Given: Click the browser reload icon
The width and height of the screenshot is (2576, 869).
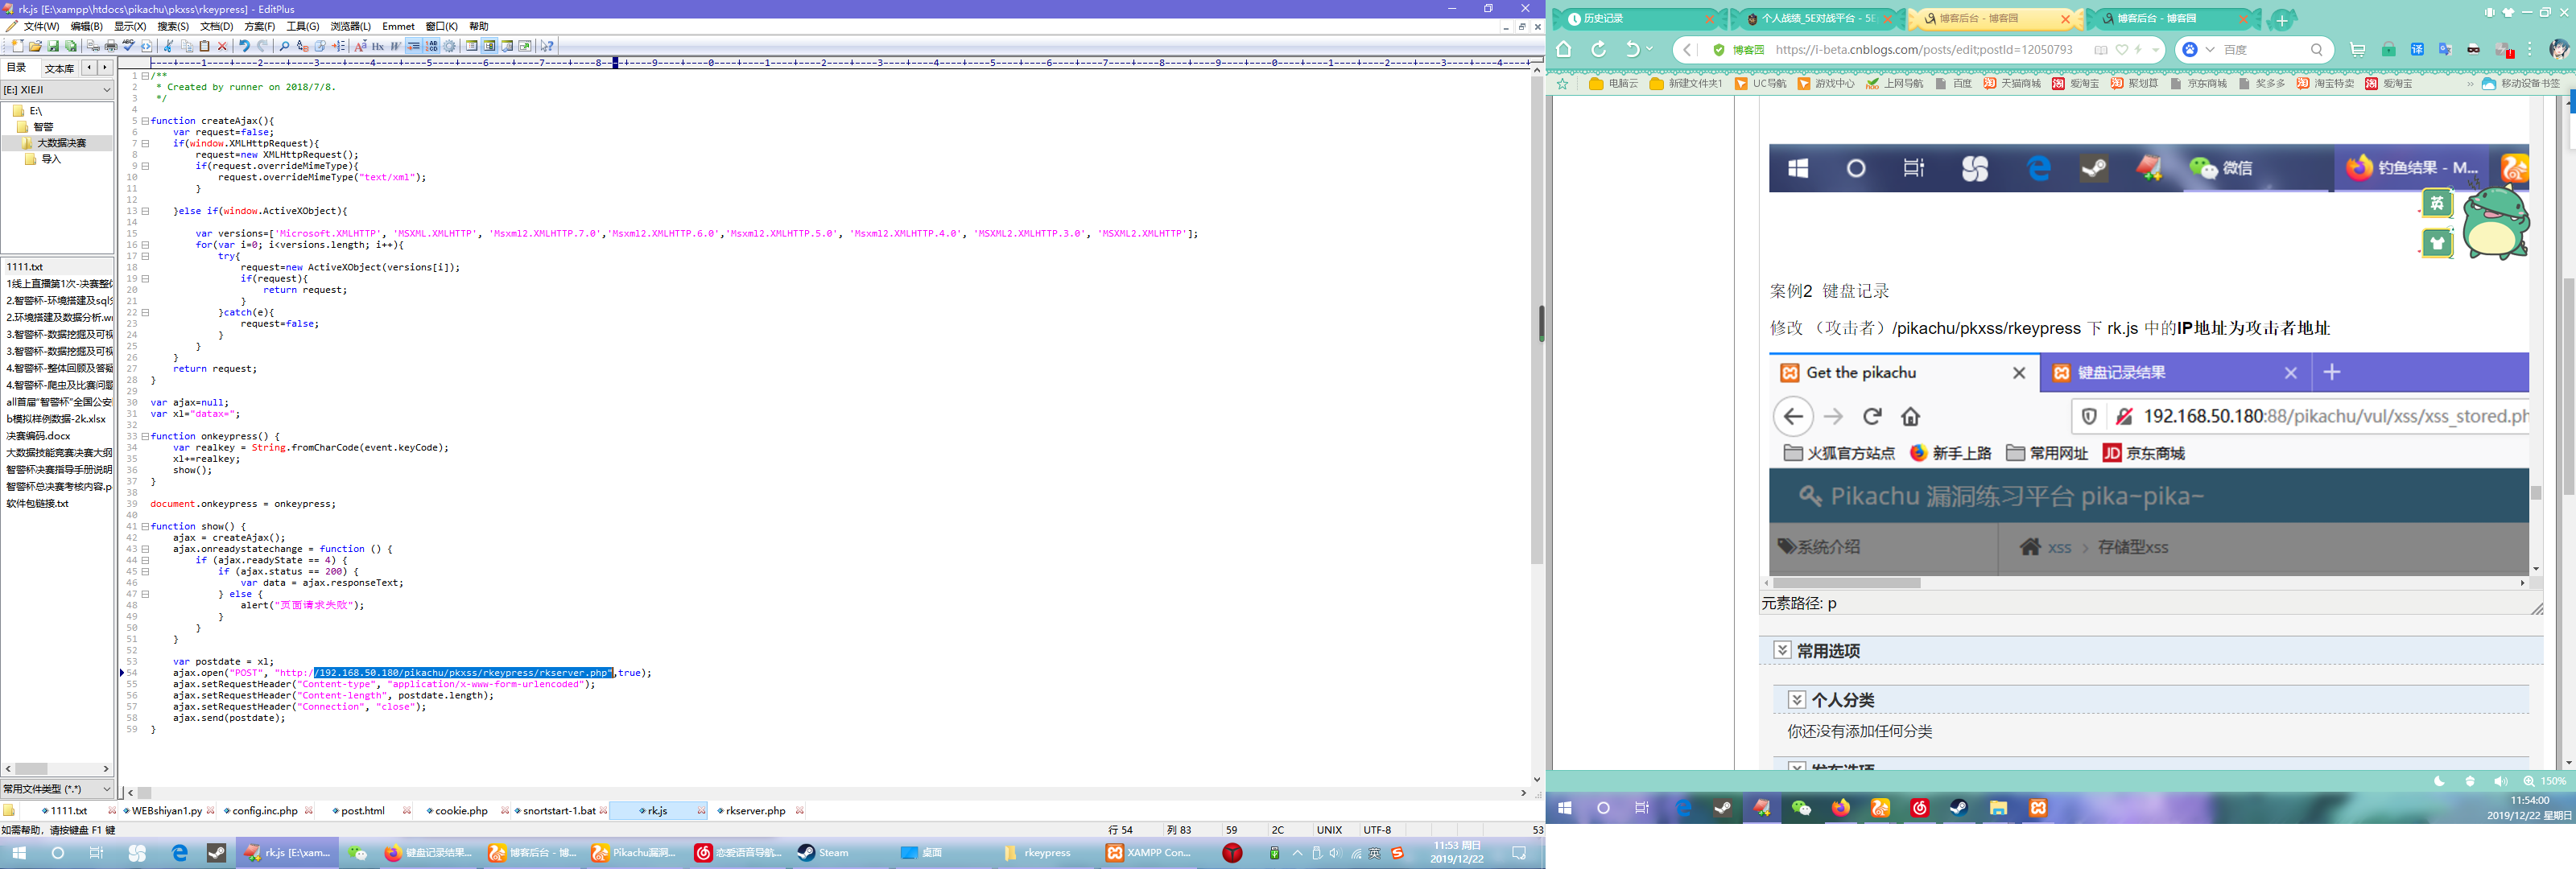Looking at the screenshot, I should 1598,49.
